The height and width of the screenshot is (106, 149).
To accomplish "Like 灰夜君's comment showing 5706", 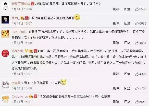I will coord(137,88).
